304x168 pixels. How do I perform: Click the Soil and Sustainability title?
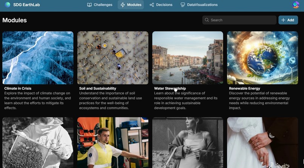(98, 88)
